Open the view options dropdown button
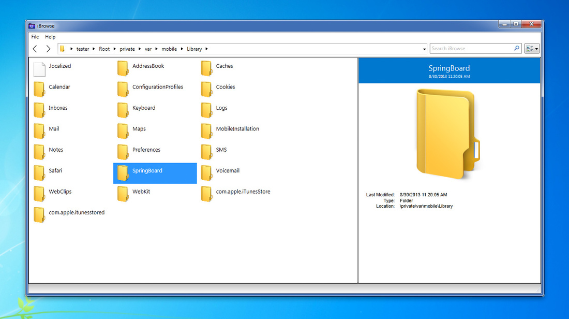The height and width of the screenshot is (319, 569). (532, 48)
